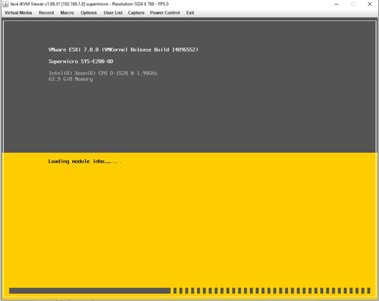The width and height of the screenshot is (379, 301).
Task: Open the User List menu
Action: click(x=113, y=13)
